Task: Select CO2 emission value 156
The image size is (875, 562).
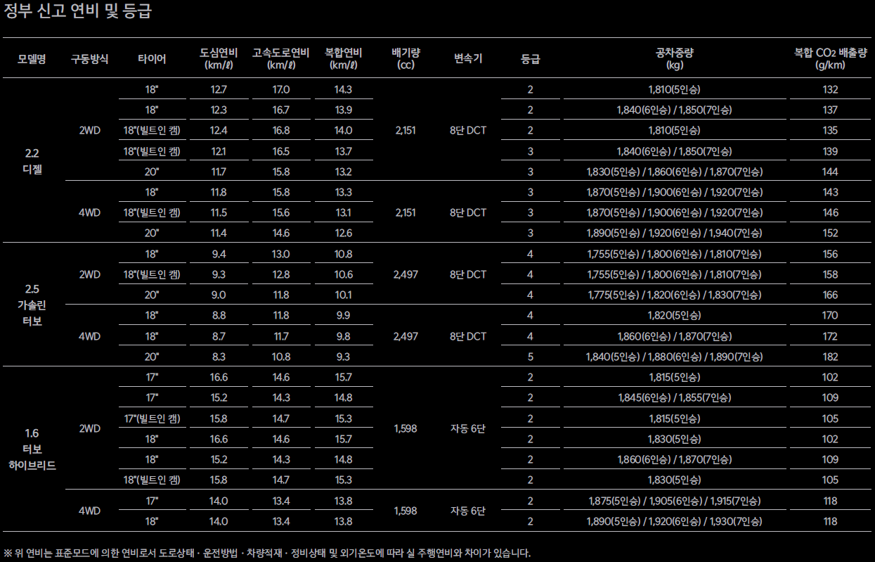Action: coord(830,254)
